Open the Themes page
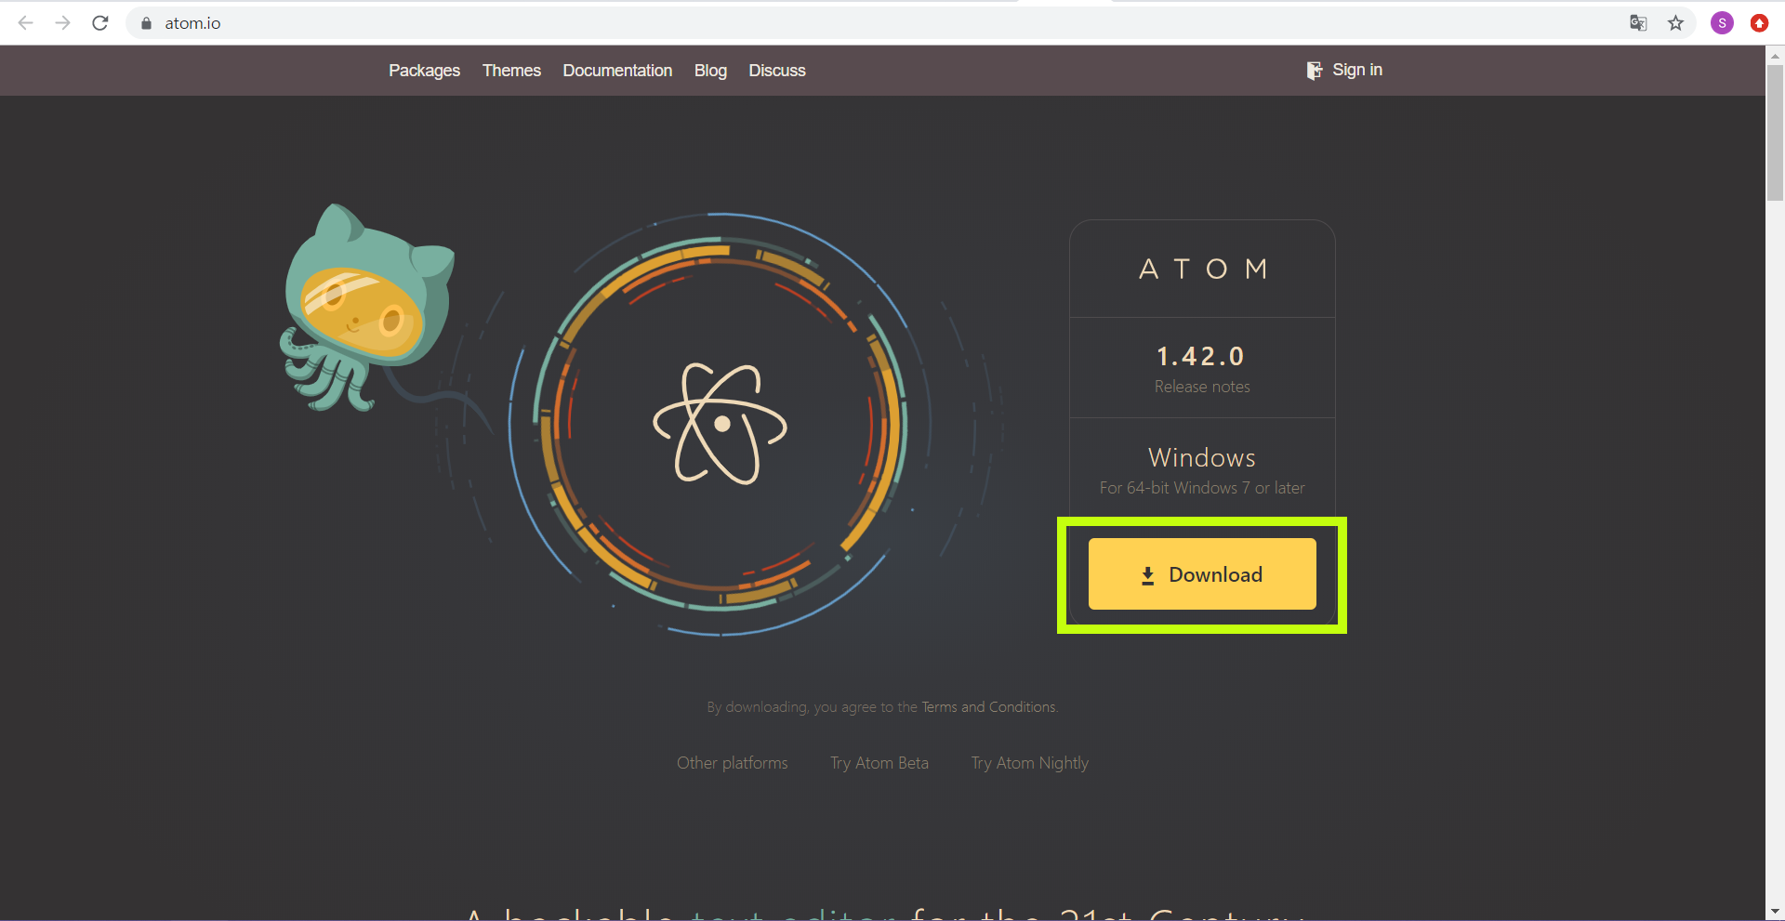The width and height of the screenshot is (1785, 921). pos(511,71)
